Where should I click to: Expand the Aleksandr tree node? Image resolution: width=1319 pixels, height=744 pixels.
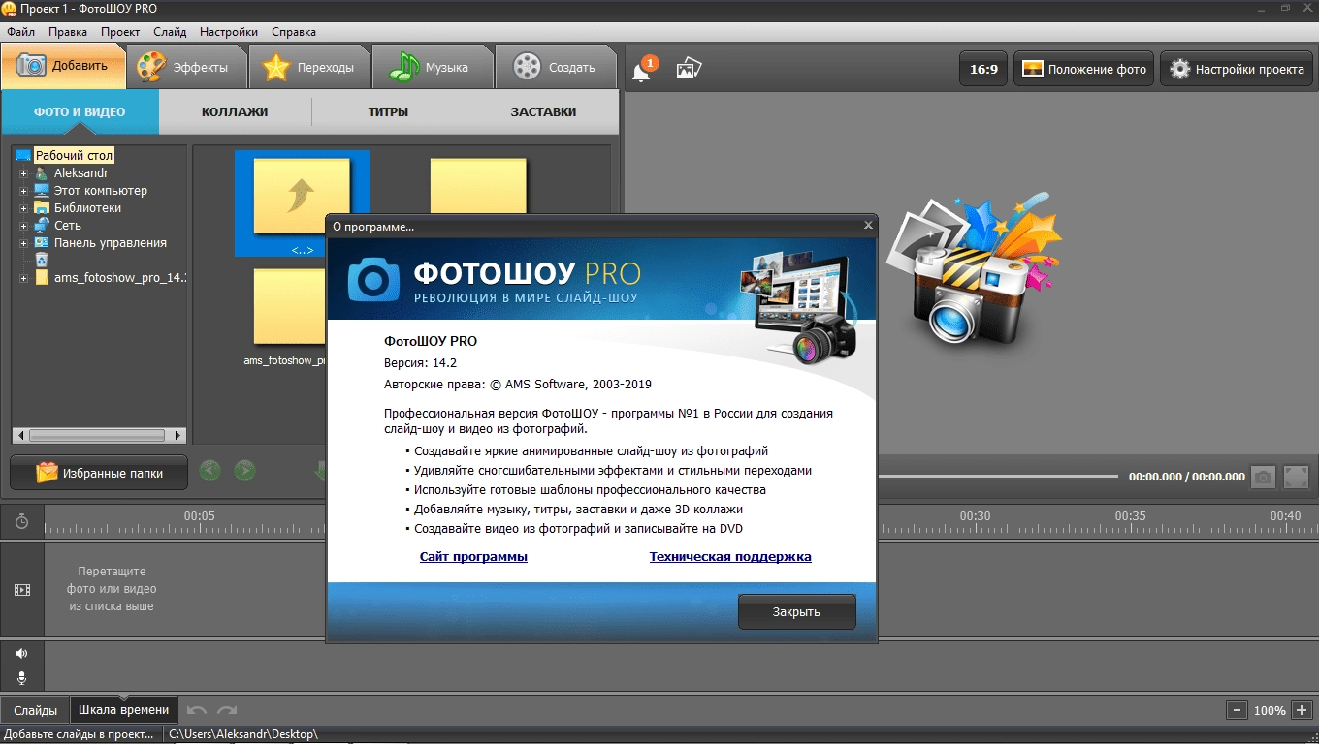(x=23, y=173)
